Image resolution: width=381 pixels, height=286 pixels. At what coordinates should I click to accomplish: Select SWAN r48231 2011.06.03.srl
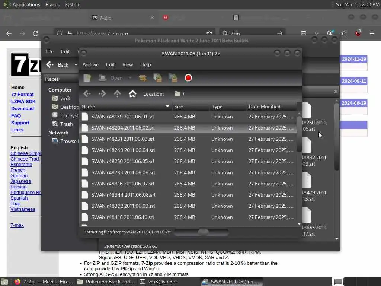point(188,139)
